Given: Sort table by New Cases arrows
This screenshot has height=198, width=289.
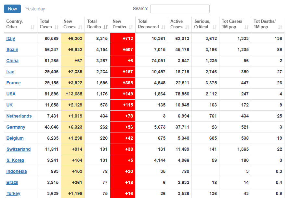Looking at the screenshot, I should pyautogui.click(x=80, y=27).
